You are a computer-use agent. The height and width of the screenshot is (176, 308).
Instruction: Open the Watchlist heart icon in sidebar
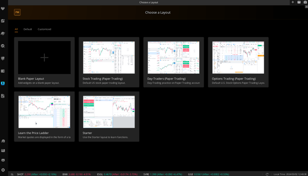point(3,9)
